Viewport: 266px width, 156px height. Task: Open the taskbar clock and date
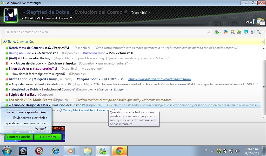[251, 151]
